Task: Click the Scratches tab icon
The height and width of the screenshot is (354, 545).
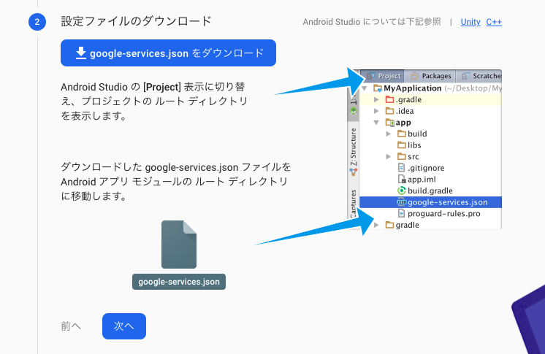Action: pyautogui.click(x=466, y=76)
